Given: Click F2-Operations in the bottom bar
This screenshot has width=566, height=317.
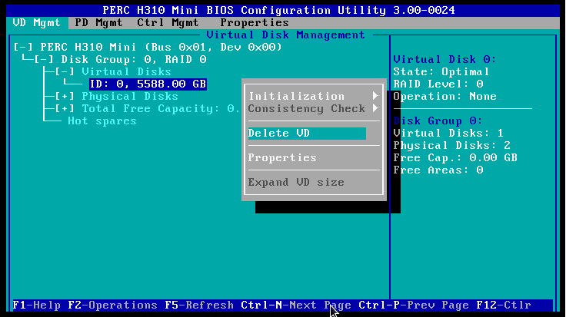Looking at the screenshot, I should 112,305.
